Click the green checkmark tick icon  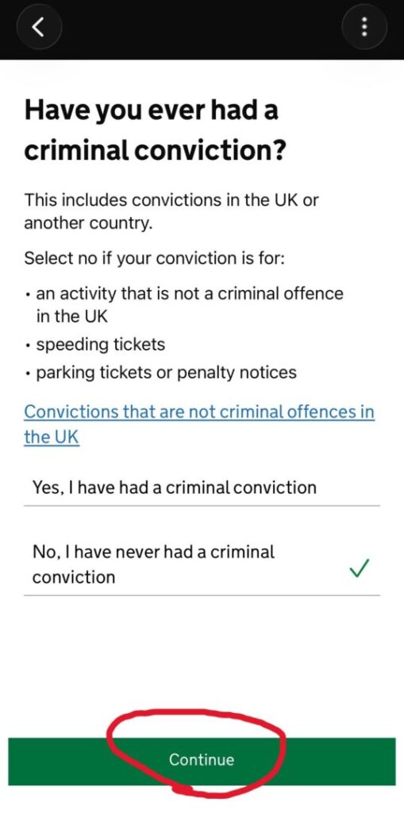point(360,569)
